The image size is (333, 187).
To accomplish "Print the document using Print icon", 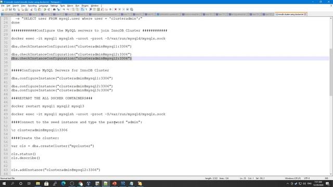I will [26, 9].
